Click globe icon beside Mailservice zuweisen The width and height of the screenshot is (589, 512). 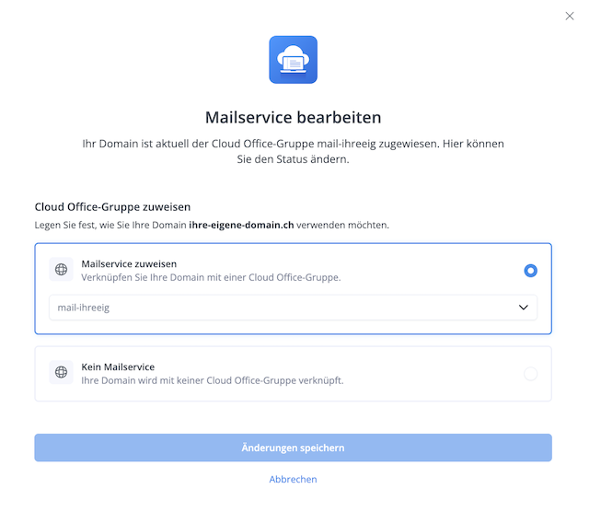(x=62, y=269)
